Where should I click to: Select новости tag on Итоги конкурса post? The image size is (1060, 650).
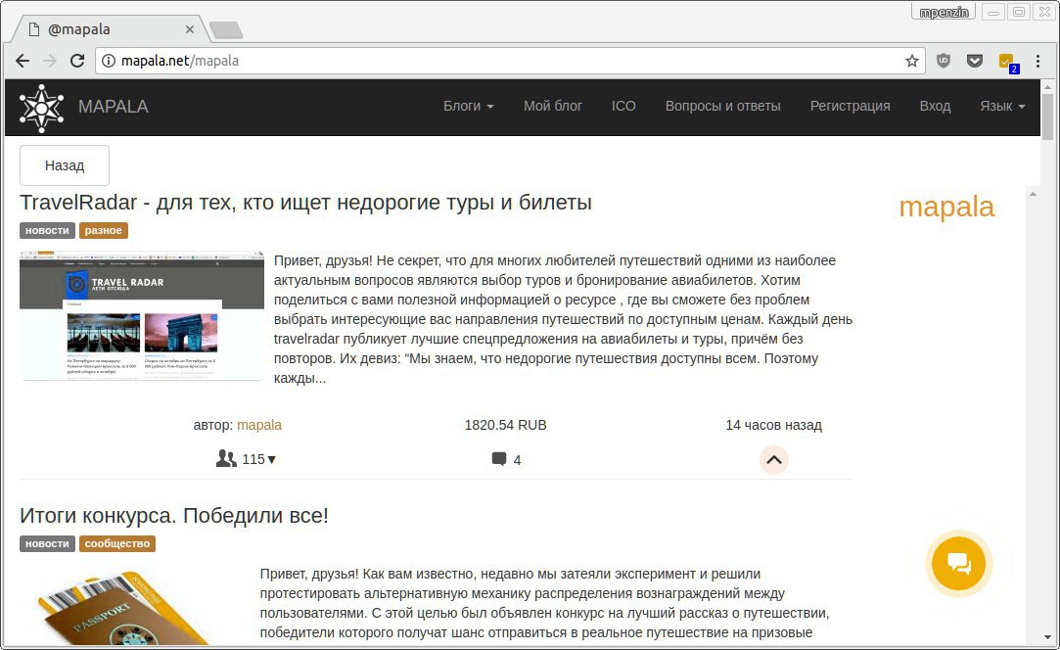point(47,544)
